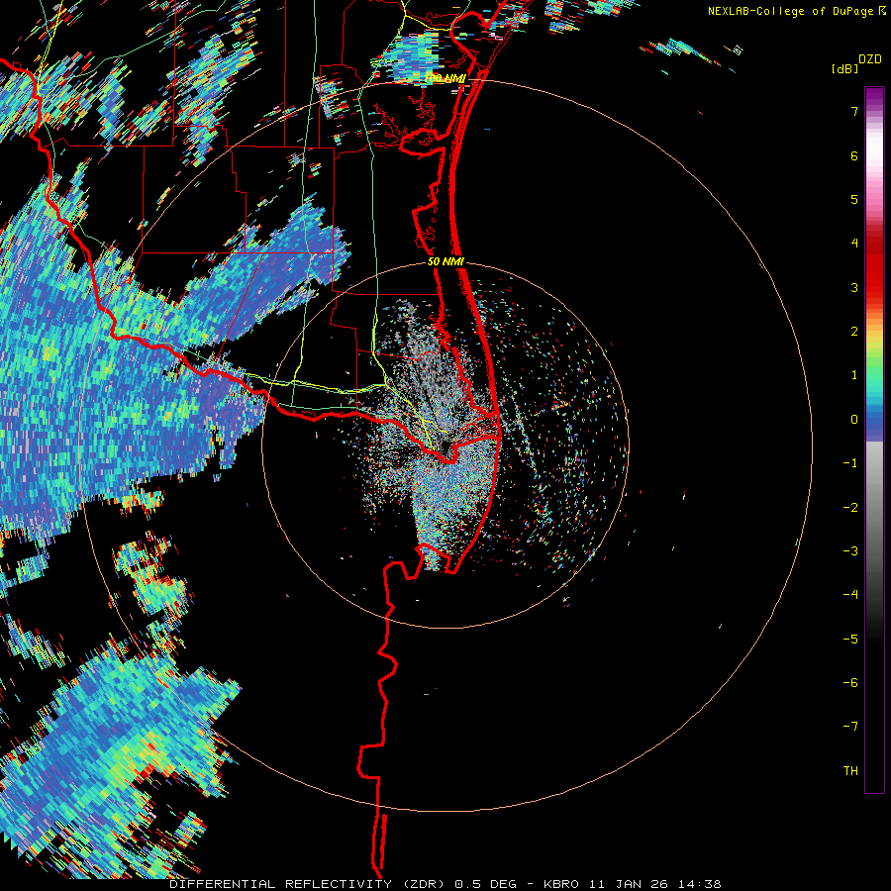Click the 0.5 DEG elevation angle text
Image resolution: width=891 pixels, height=891 pixels.
click(x=485, y=884)
